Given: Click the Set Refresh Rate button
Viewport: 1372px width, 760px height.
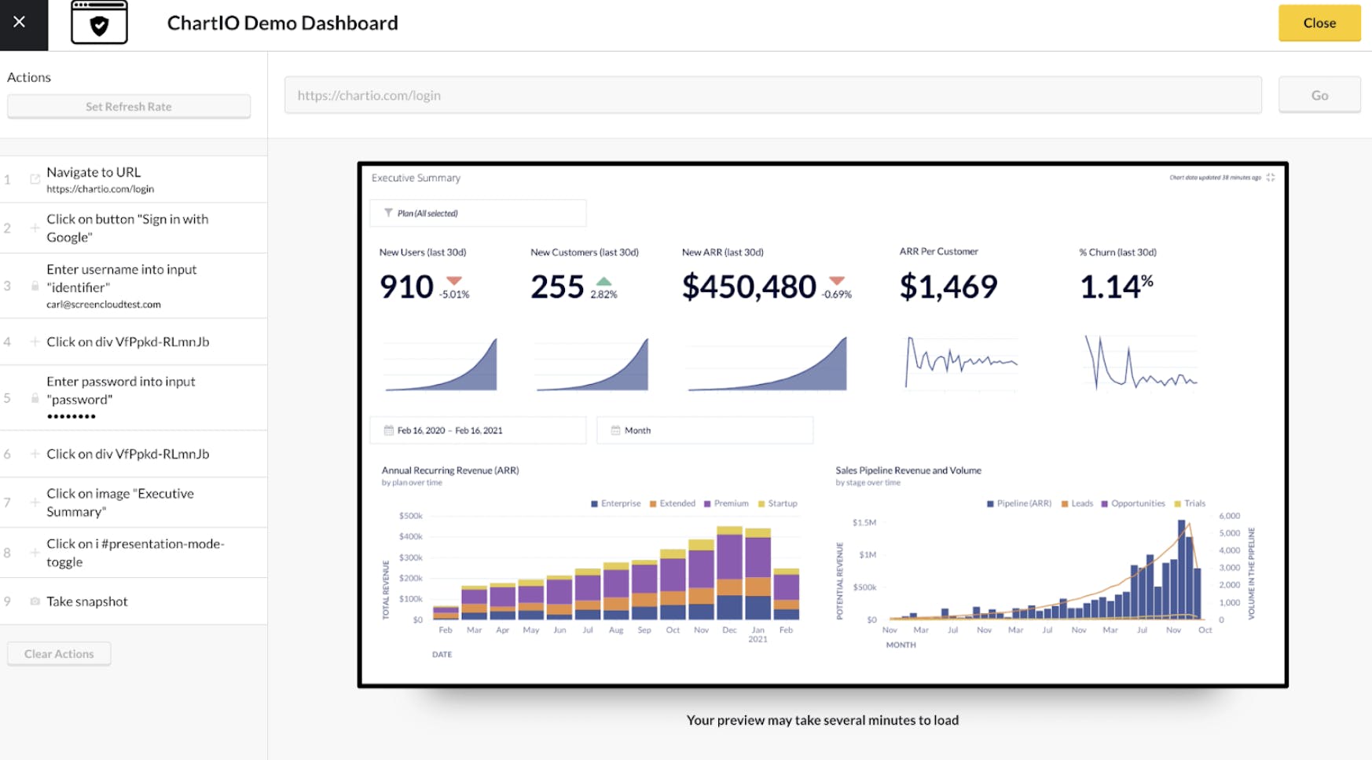Looking at the screenshot, I should point(129,107).
